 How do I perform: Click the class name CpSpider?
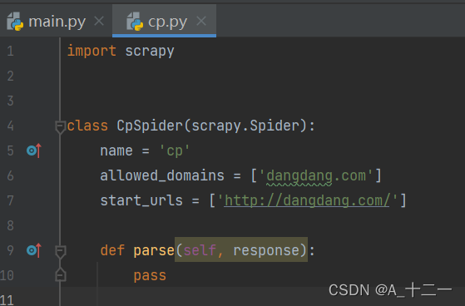coord(150,126)
